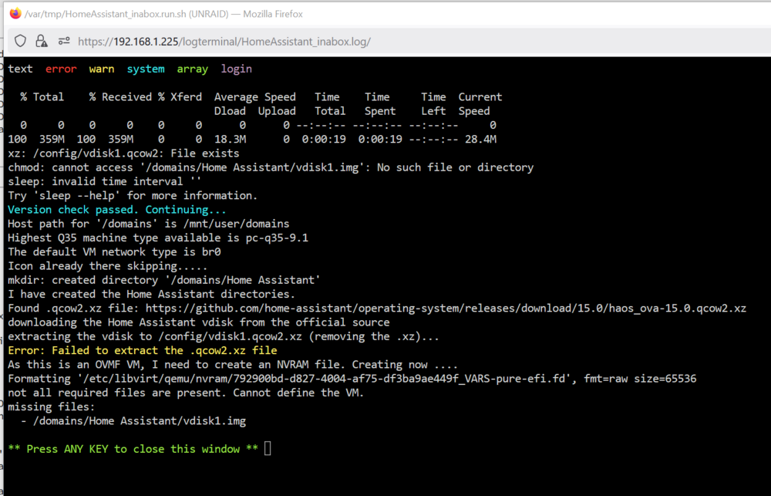This screenshot has height=496, width=771.
Task: Click the 'chmod: cannot access' error line
Action: tap(271, 167)
